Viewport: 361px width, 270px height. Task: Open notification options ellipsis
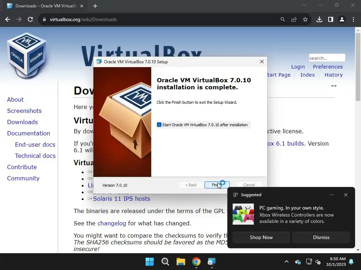tap(332, 195)
